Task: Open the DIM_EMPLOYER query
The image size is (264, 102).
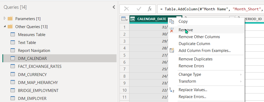Action: click(32, 99)
